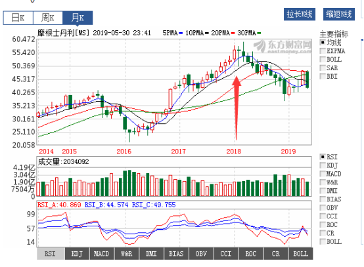Select the 月K monthly chart tab
Image resolution: width=364 pixels, height=267 pixels.
[78, 18]
